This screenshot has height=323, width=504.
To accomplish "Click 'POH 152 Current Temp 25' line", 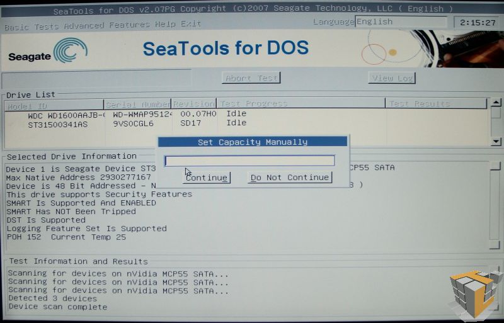I will click(x=66, y=237).
